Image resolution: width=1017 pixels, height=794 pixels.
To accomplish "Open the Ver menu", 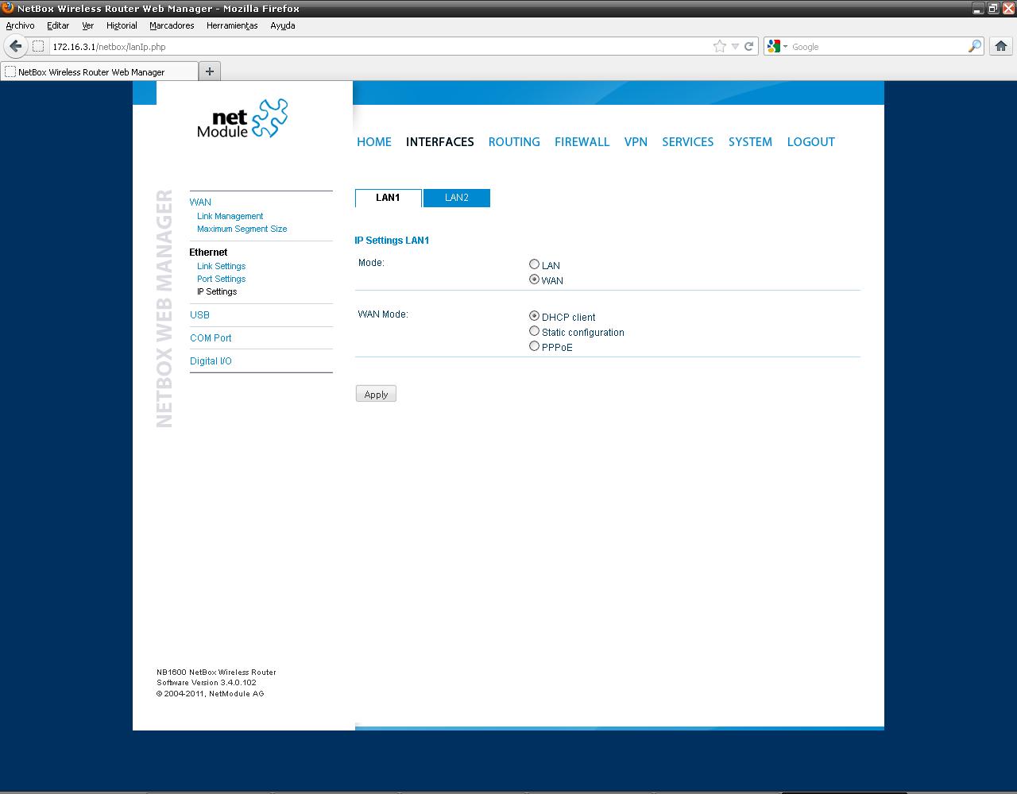I will [x=87, y=25].
